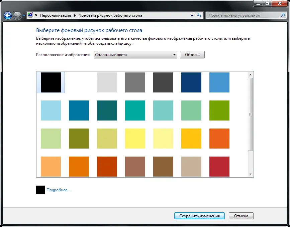Click the scrollbar down arrow in color list
Screen dimensions: 290x227
(251, 174)
